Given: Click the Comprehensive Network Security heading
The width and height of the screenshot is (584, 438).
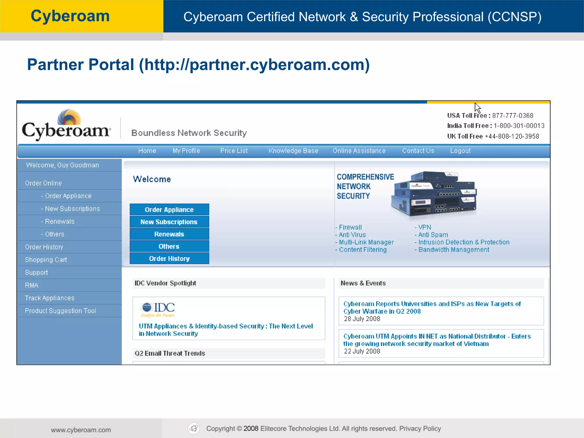Looking at the screenshot, I should point(365,186).
